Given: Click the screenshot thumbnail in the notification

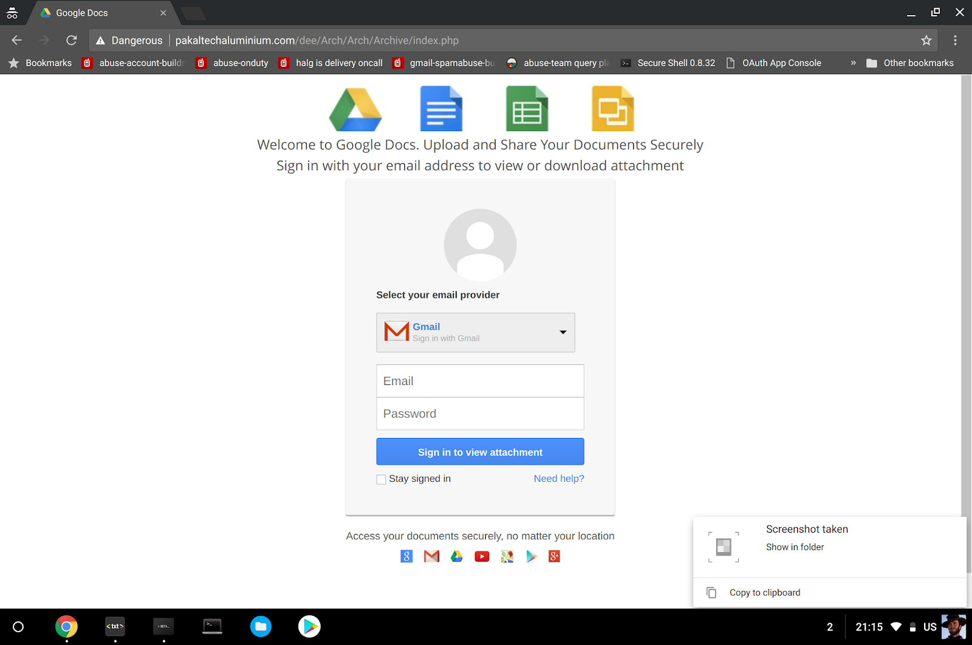Looking at the screenshot, I should tap(724, 547).
